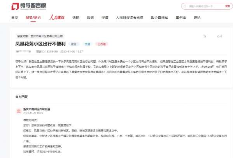
Task: Click the 已办理 status tag
Action: [102, 44]
